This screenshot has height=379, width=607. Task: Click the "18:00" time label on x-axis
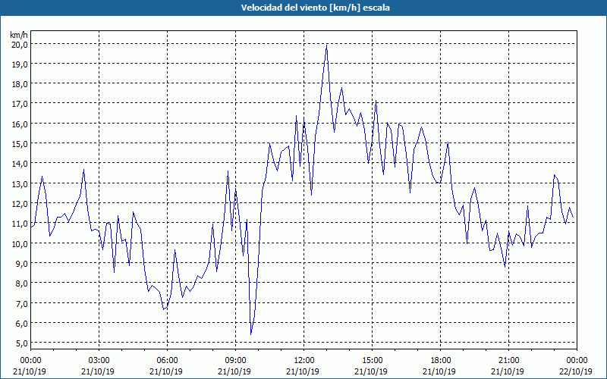pos(441,361)
